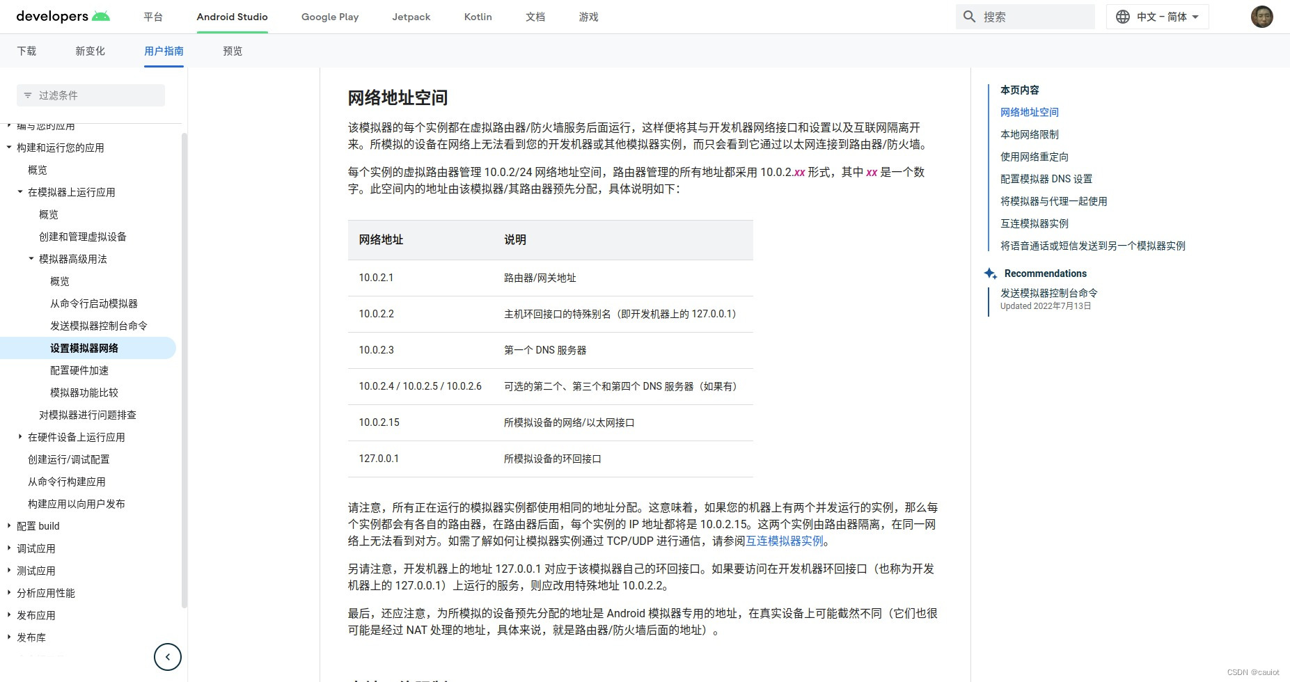Open 从命令行构建应用 sidebar page
Screen dimensions: 1290x682
pos(67,482)
